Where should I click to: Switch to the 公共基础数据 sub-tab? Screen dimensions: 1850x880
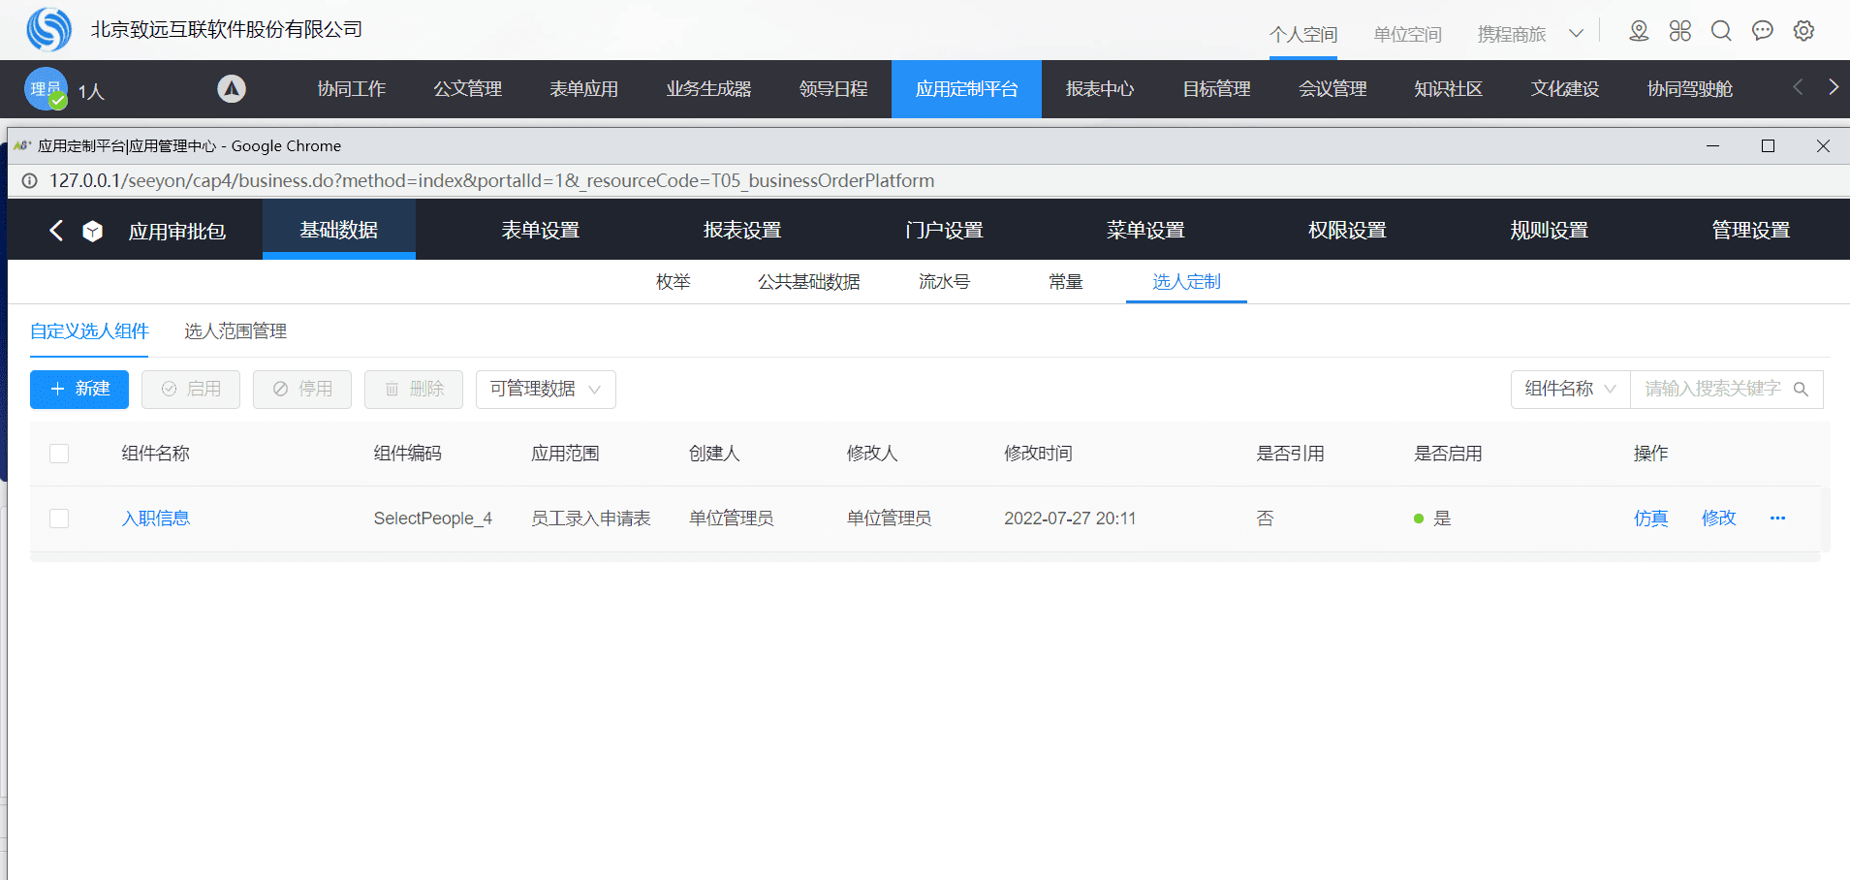tap(809, 282)
